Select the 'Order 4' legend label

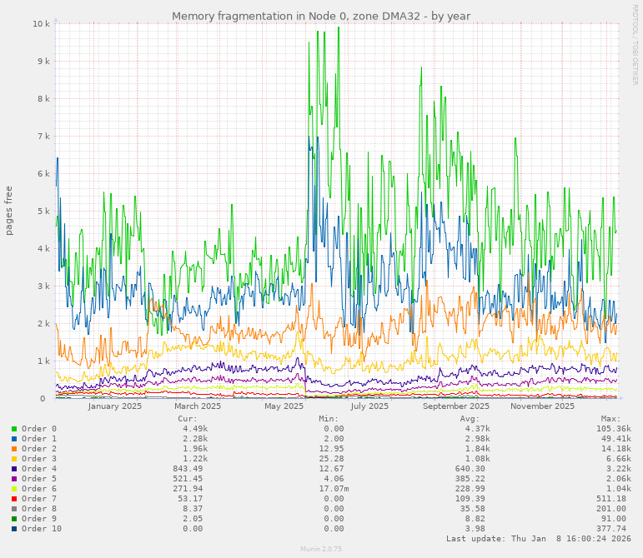coord(39,468)
